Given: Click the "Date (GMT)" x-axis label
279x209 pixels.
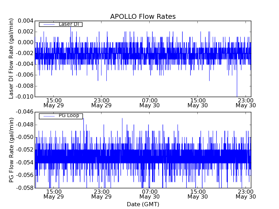Looking at the screenshot, I should coord(143,204).
